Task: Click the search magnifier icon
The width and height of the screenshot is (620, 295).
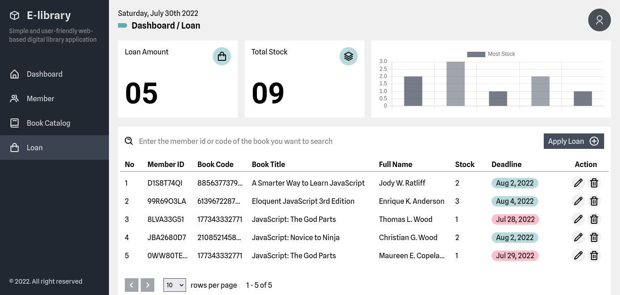Action: (x=129, y=141)
